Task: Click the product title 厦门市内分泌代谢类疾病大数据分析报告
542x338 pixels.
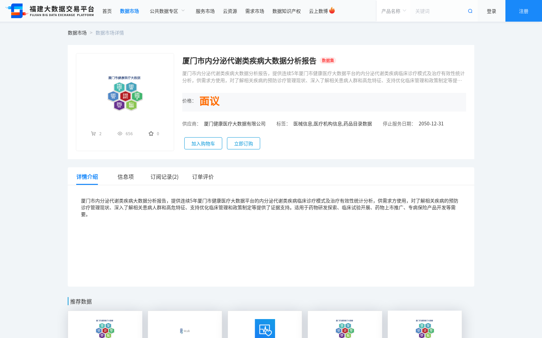Action: coord(249,61)
